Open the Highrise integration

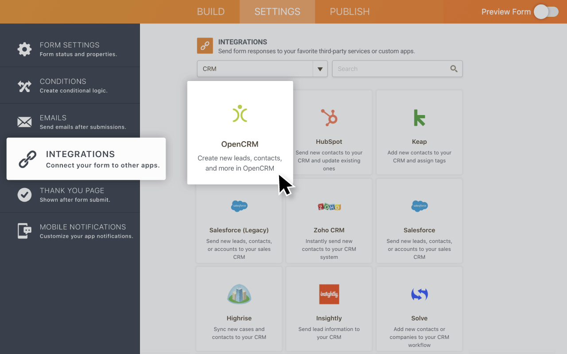[239, 294]
